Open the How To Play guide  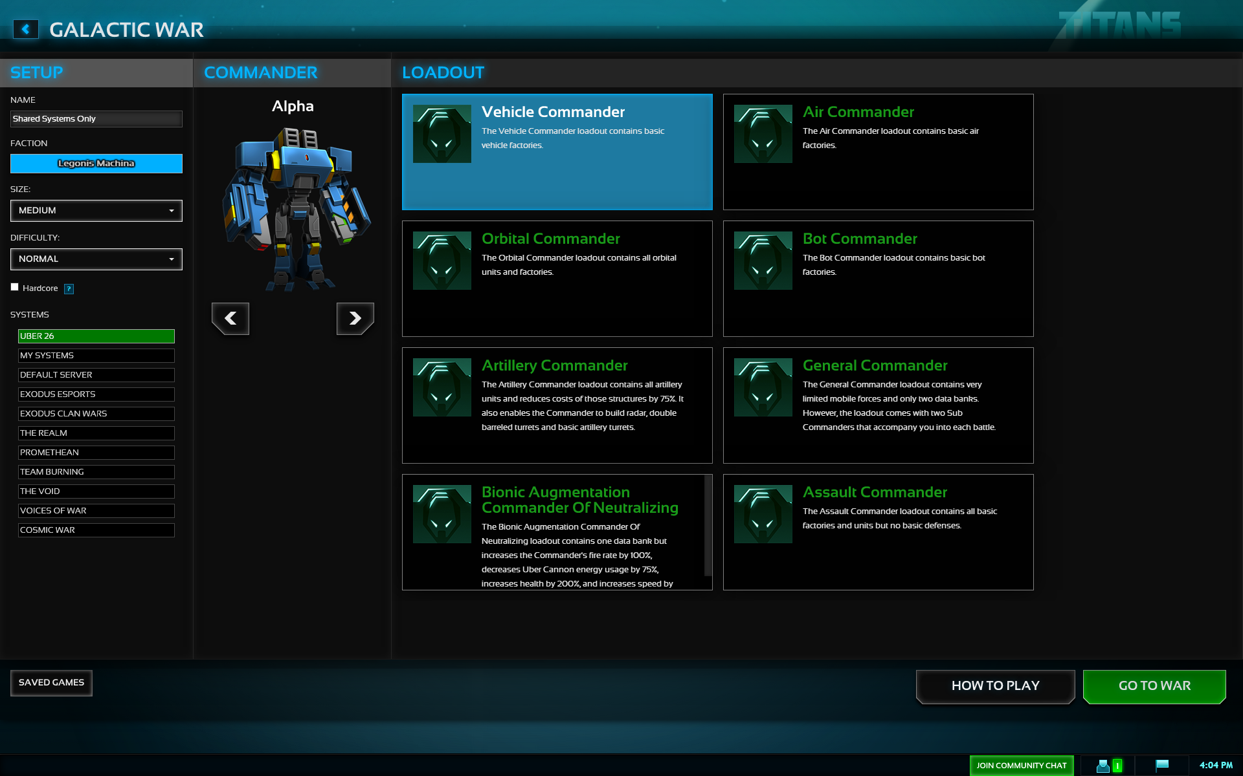[995, 686]
